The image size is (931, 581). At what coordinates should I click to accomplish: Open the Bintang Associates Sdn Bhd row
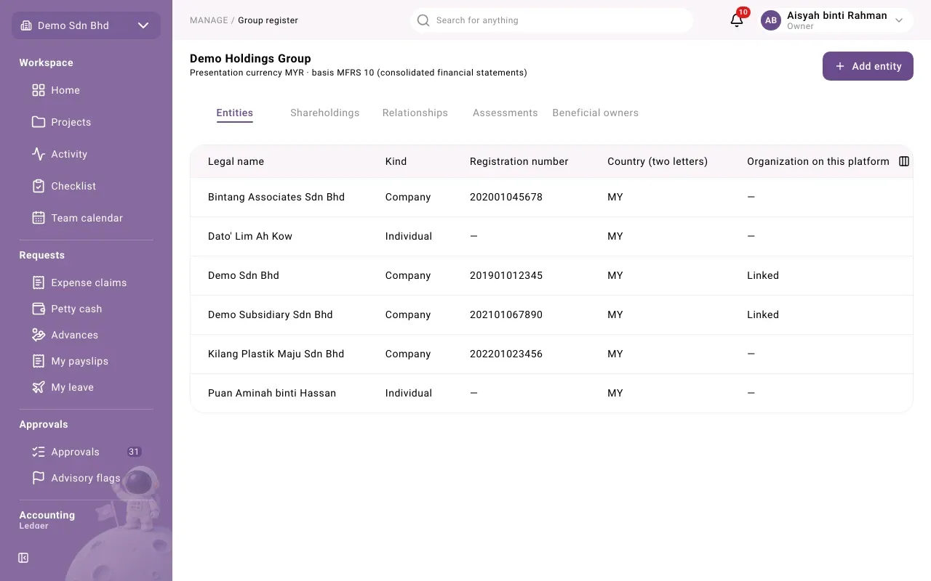click(x=551, y=197)
